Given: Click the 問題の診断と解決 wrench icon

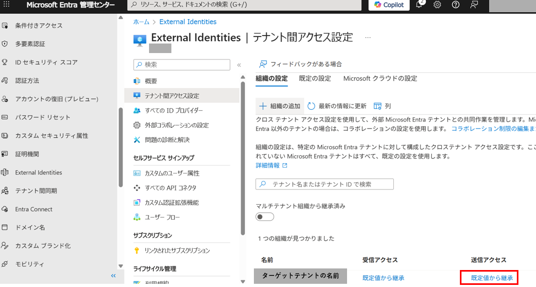Looking at the screenshot, I should (137, 140).
